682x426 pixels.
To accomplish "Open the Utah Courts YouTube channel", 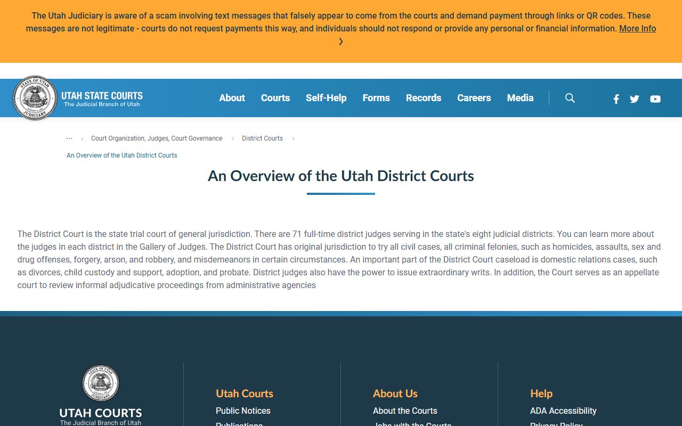I will [x=655, y=99].
